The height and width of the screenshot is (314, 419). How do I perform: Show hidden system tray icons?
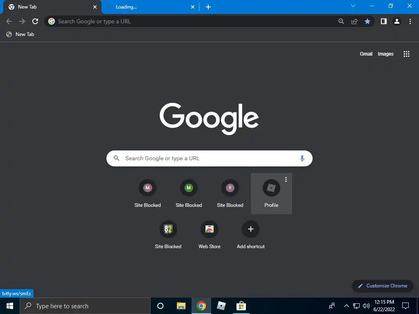(346, 306)
